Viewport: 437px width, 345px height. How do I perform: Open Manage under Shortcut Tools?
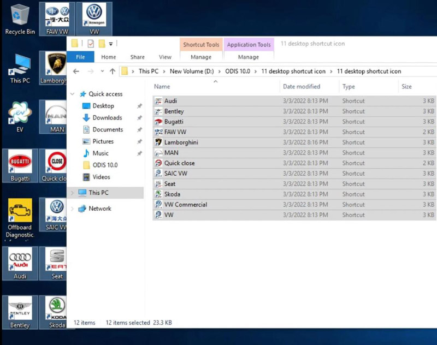click(x=201, y=57)
